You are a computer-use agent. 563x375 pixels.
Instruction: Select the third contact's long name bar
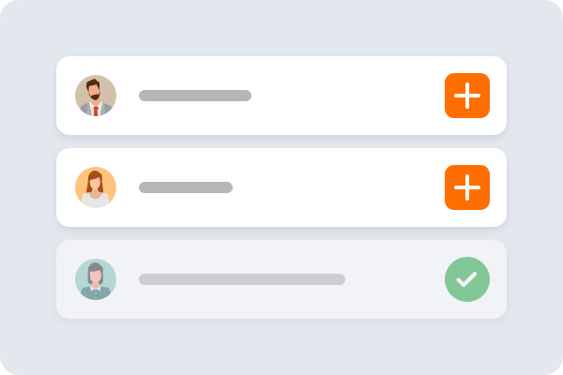(x=242, y=279)
